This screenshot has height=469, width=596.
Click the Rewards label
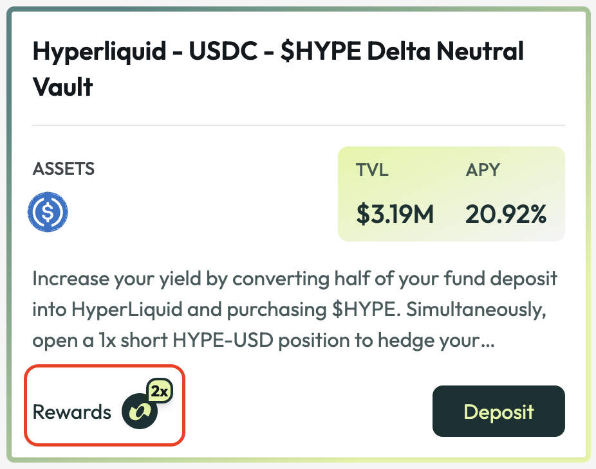pos(72,412)
